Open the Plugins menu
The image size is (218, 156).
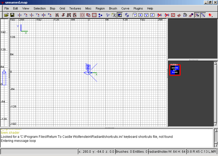138,8
